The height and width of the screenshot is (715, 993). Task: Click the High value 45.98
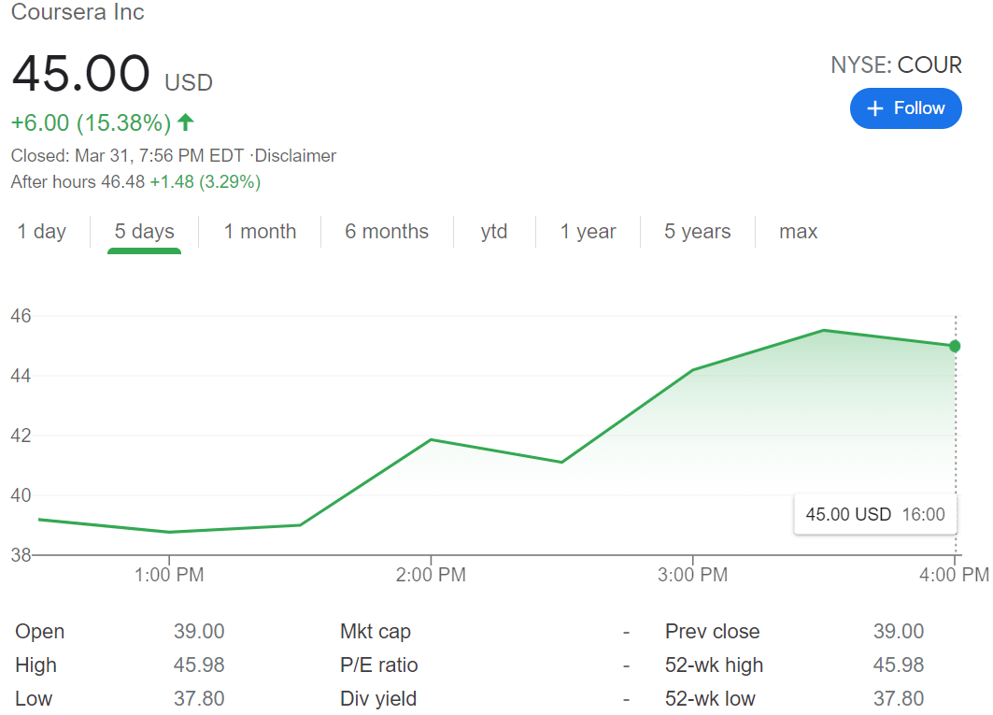[199, 665]
